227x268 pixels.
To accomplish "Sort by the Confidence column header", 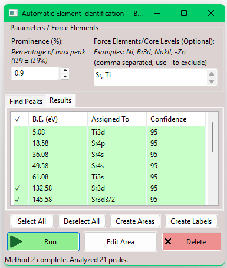I will pos(176,119).
